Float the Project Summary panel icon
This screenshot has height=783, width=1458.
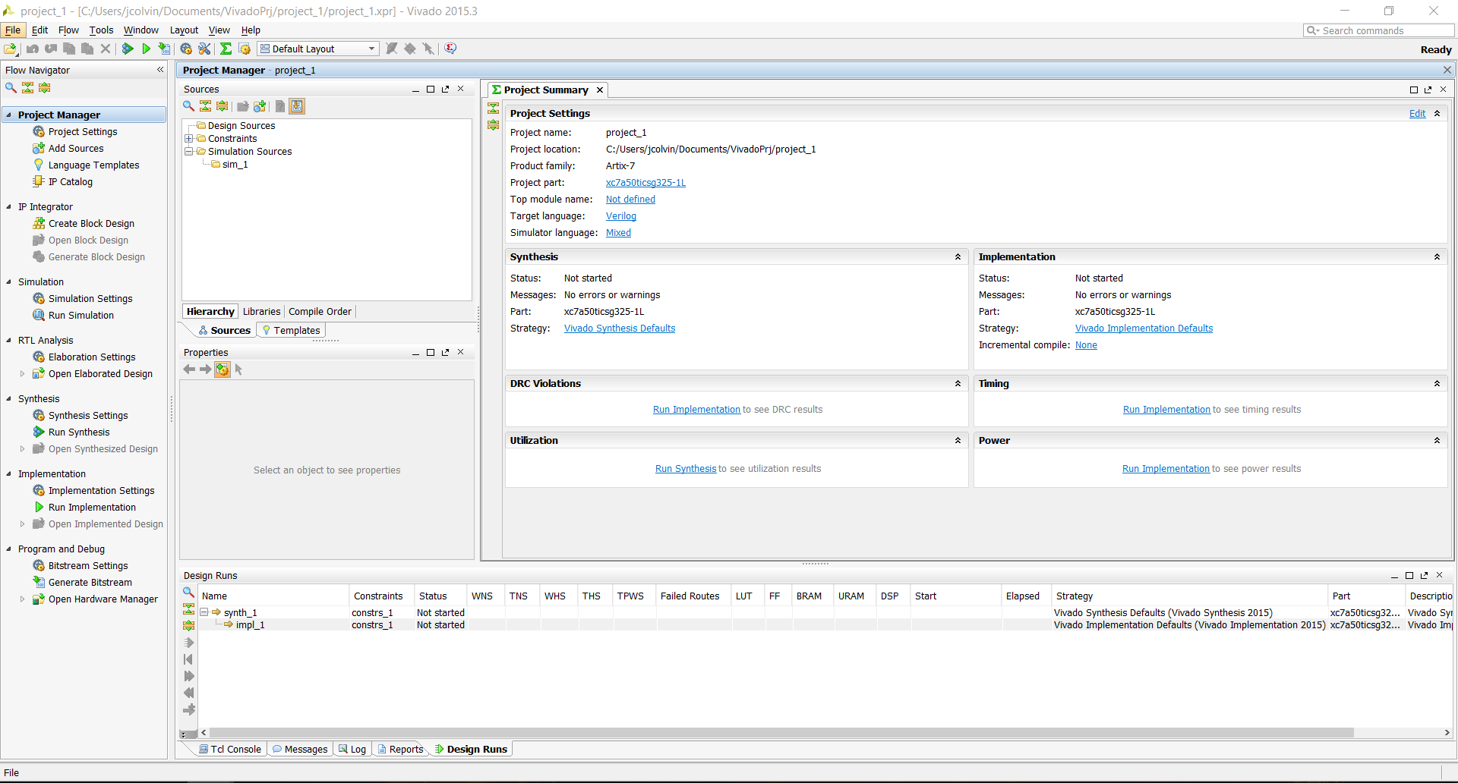click(1428, 90)
